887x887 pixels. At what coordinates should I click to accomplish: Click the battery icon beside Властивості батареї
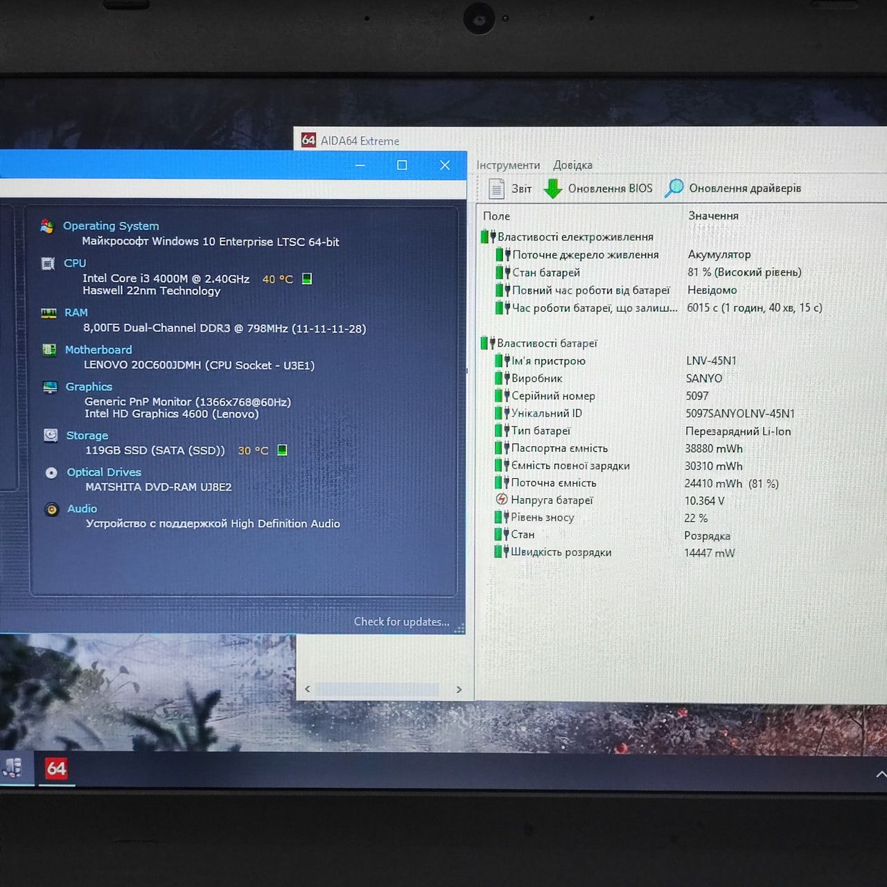[488, 343]
